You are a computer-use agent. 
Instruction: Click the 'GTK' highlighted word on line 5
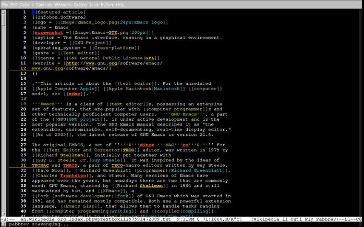click(x=113, y=32)
